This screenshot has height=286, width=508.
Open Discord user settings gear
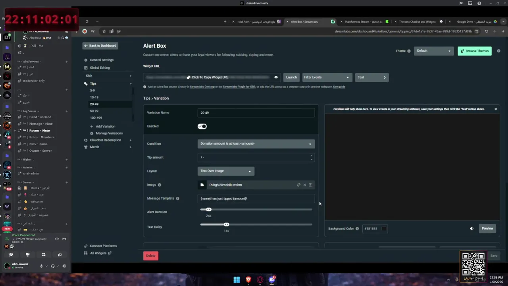pos(64,266)
